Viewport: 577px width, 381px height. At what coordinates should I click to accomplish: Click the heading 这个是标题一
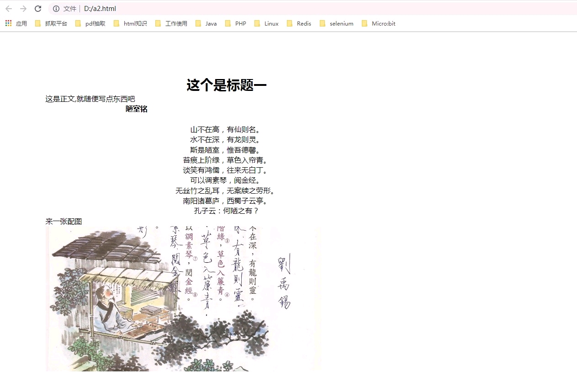226,85
